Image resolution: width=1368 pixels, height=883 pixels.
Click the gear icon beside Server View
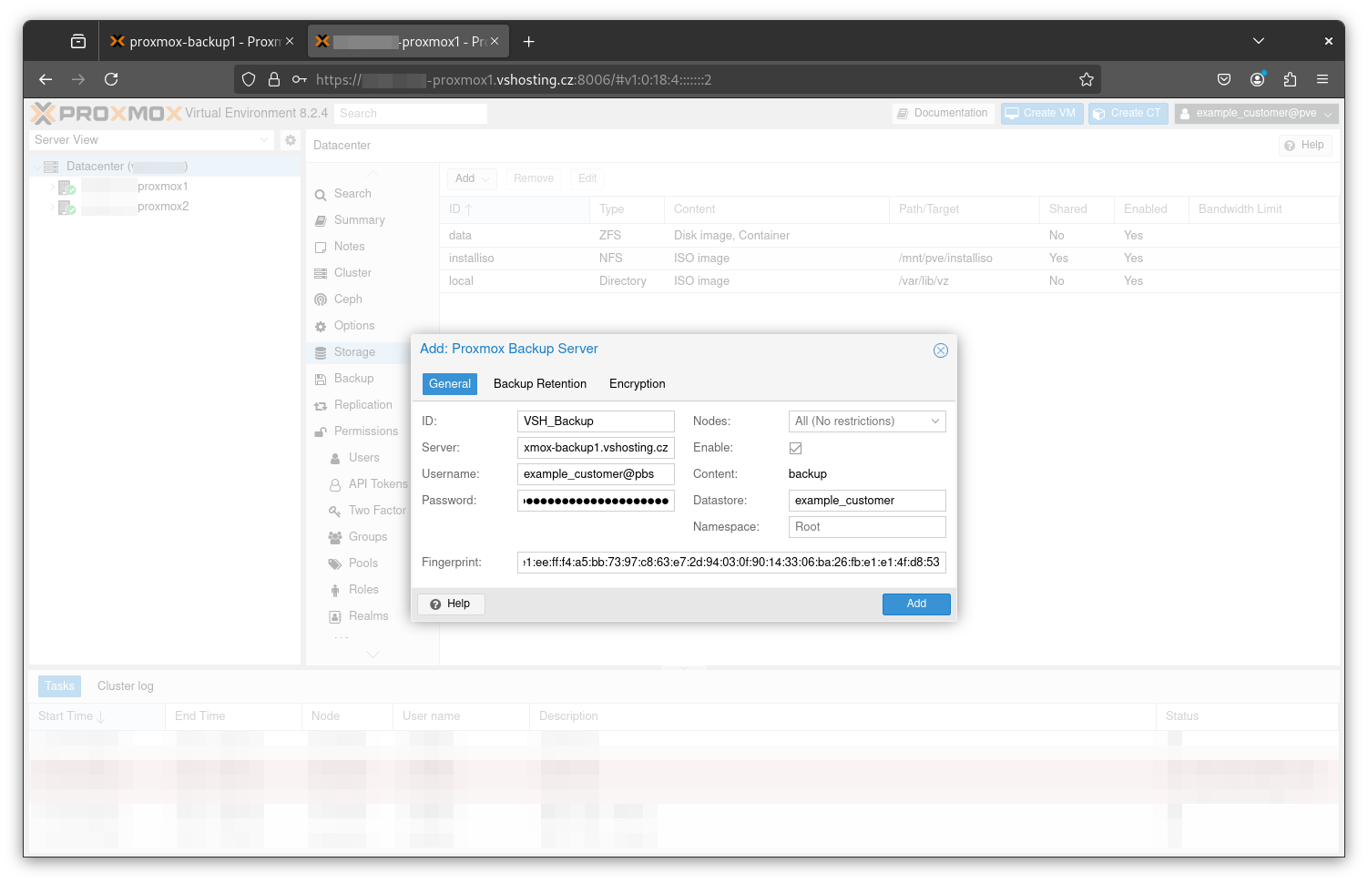[x=291, y=140]
